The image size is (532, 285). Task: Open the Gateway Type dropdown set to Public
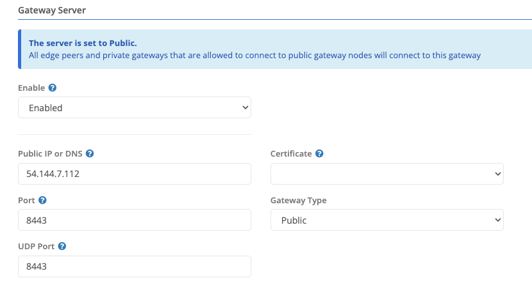pyautogui.click(x=387, y=220)
